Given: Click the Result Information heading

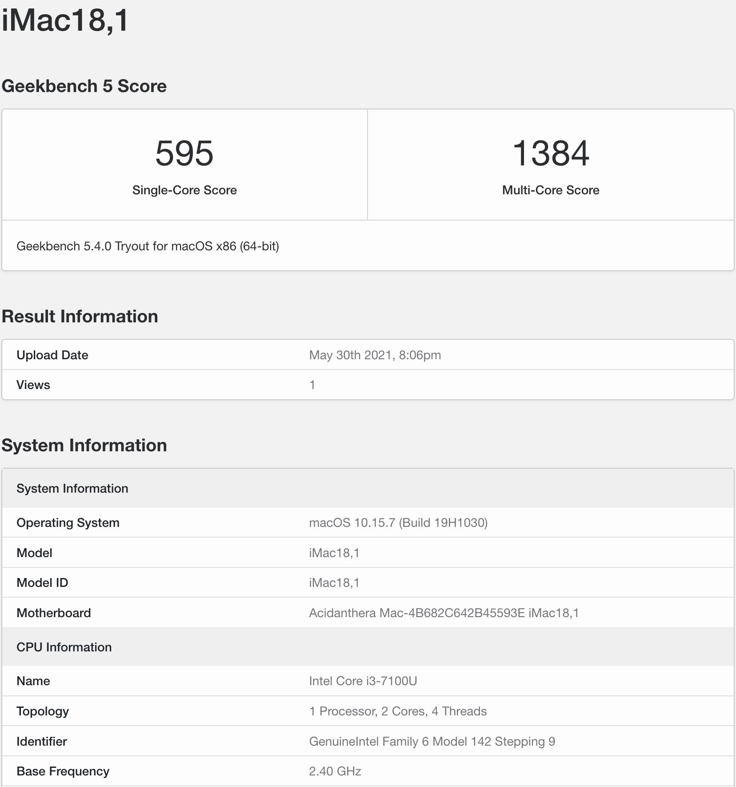Looking at the screenshot, I should [80, 317].
